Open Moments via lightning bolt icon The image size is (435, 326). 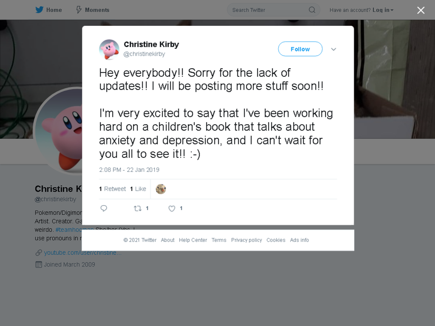pyautogui.click(x=79, y=10)
